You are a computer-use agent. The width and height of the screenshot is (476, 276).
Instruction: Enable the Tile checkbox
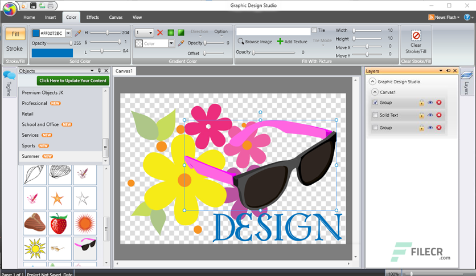314,30
